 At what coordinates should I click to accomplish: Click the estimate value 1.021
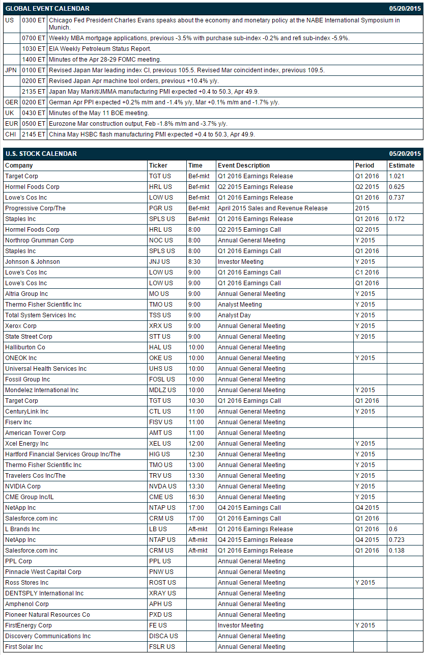(x=397, y=176)
